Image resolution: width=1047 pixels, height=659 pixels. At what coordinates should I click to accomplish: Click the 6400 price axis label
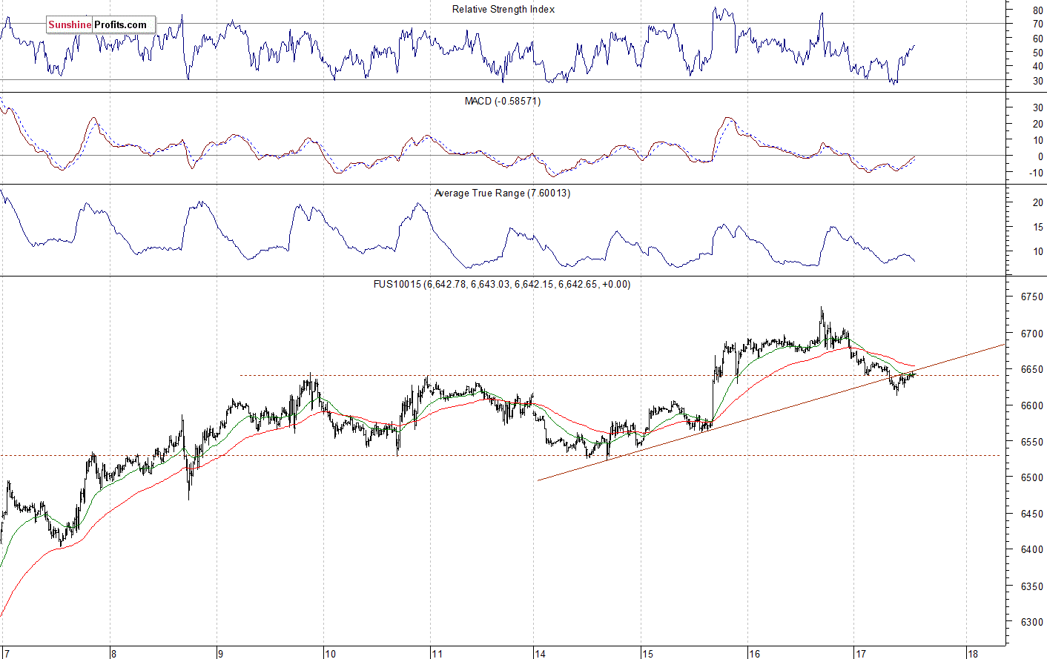(x=1032, y=549)
